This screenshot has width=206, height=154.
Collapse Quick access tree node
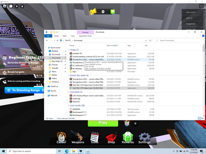pyautogui.click(x=46, y=48)
